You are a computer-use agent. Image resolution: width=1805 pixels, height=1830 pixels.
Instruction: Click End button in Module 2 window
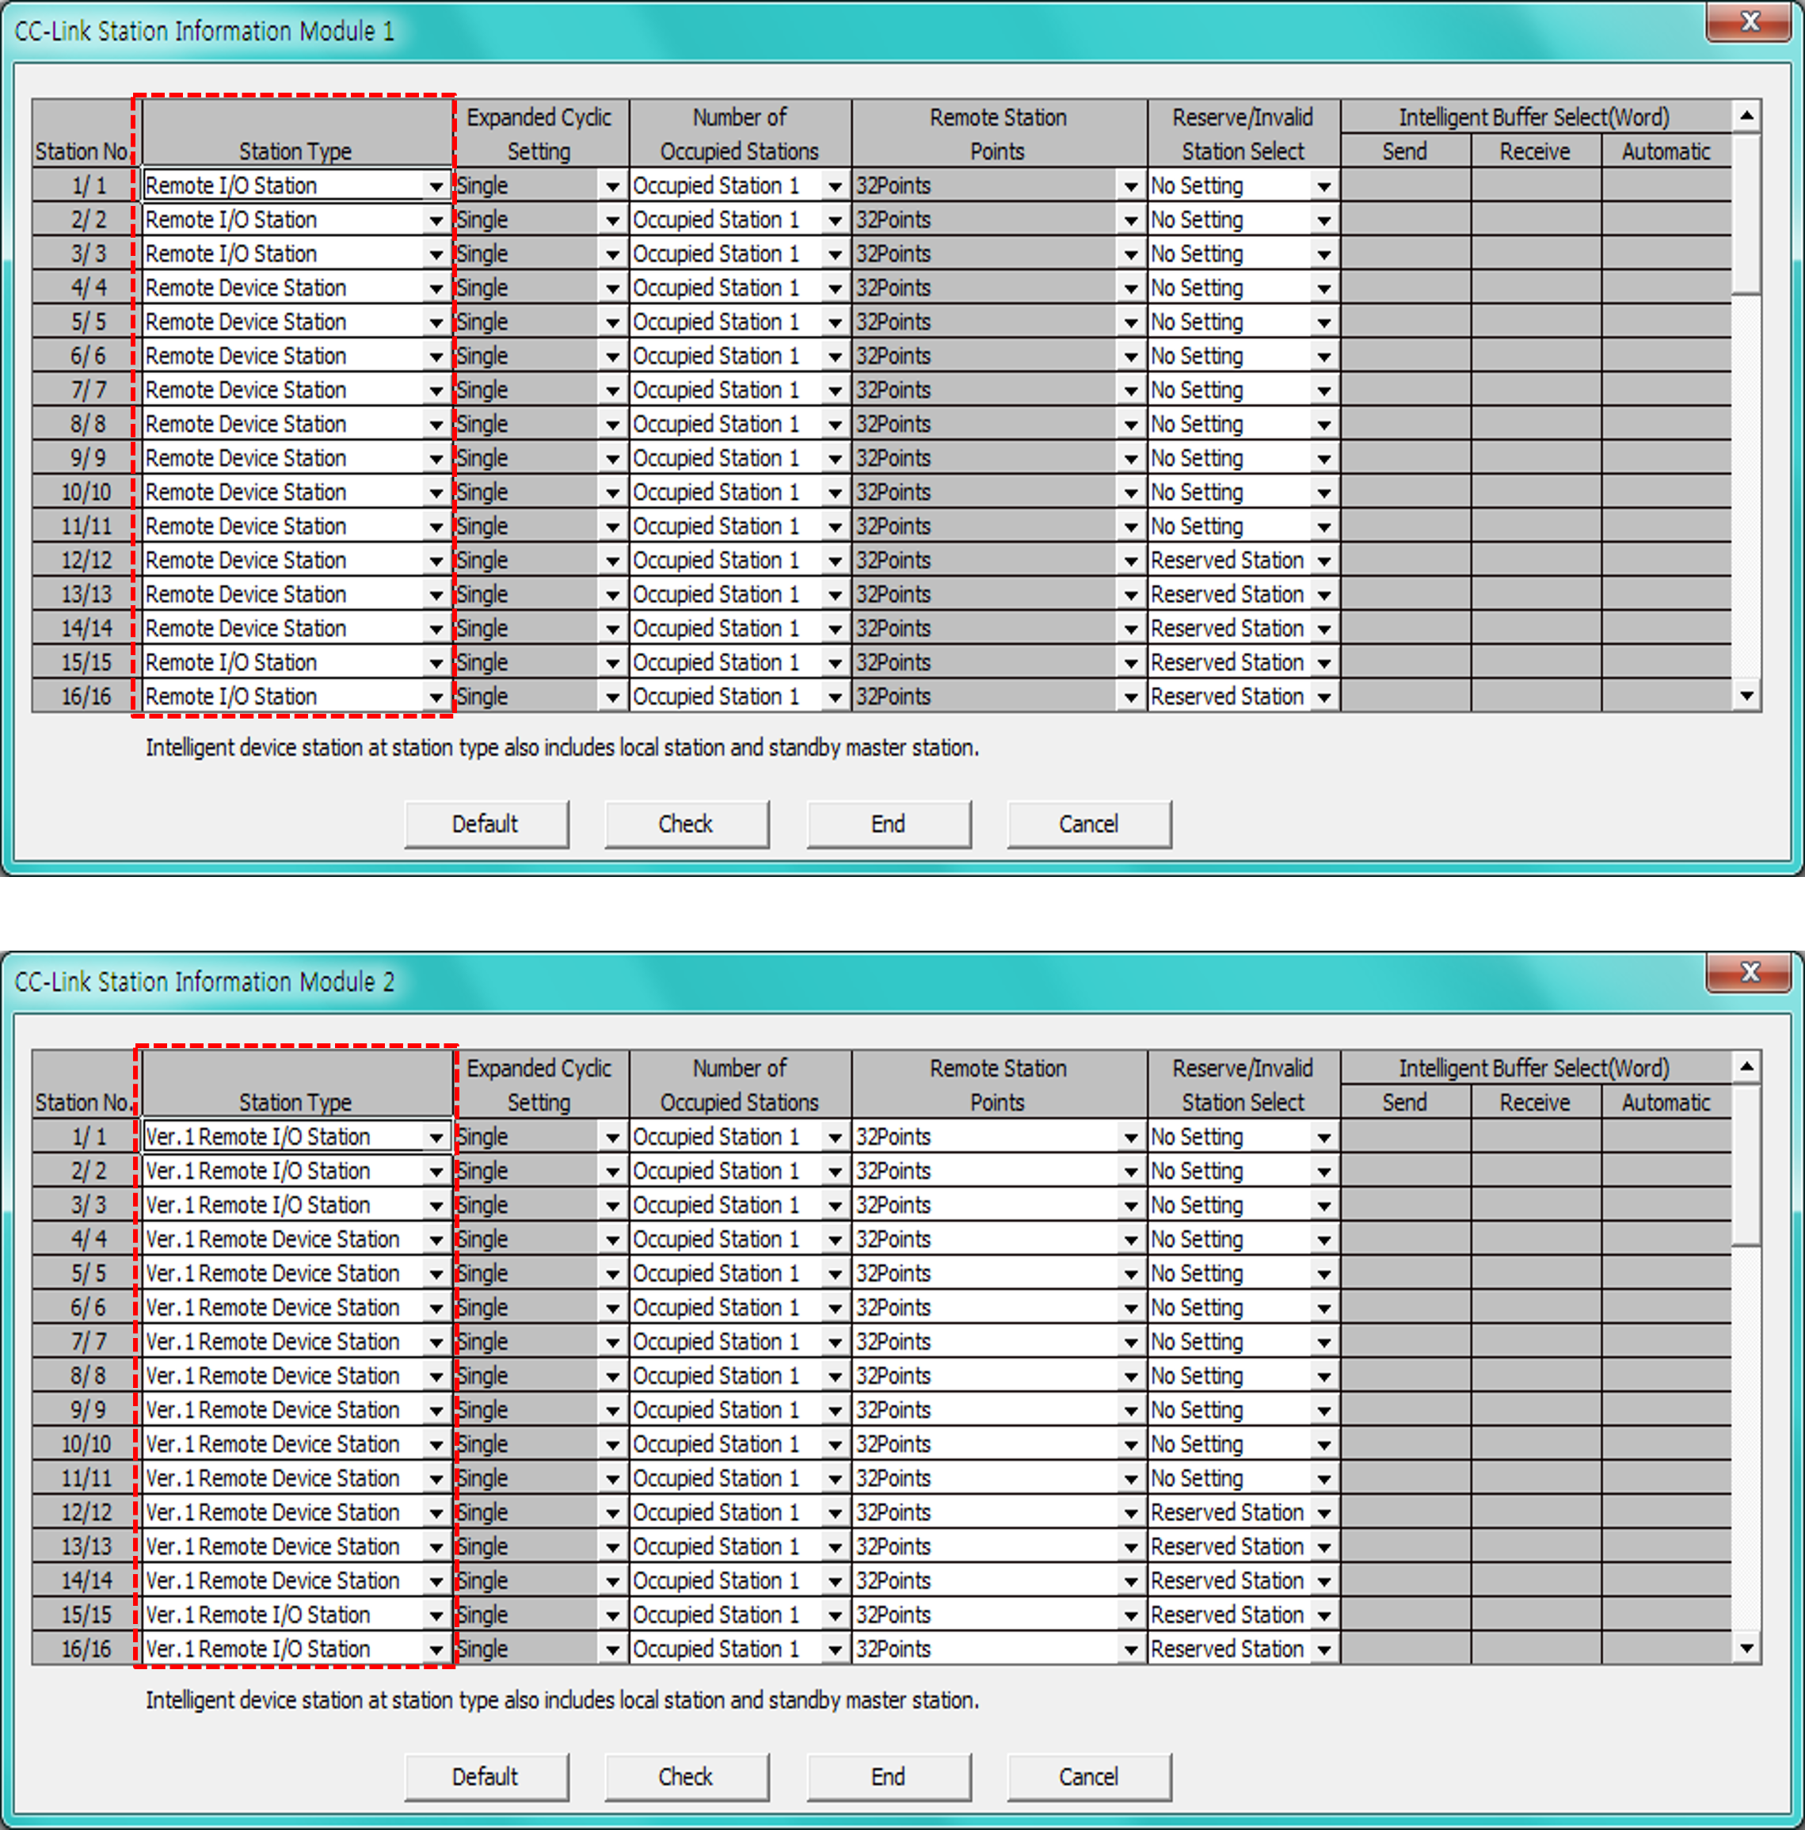pos(889,1777)
